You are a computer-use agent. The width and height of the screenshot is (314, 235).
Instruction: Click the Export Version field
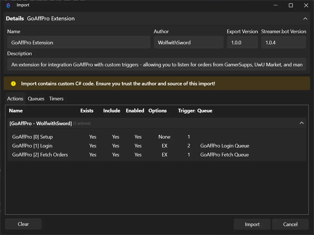pyautogui.click(x=242, y=42)
